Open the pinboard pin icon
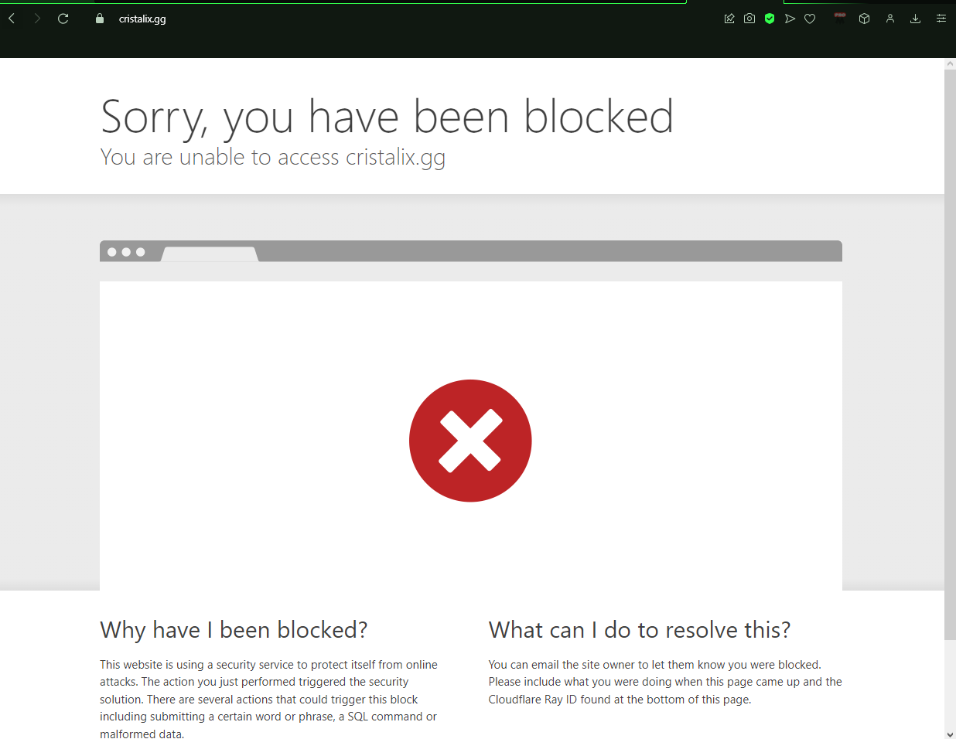956x739 pixels. pyautogui.click(x=729, y=19)
